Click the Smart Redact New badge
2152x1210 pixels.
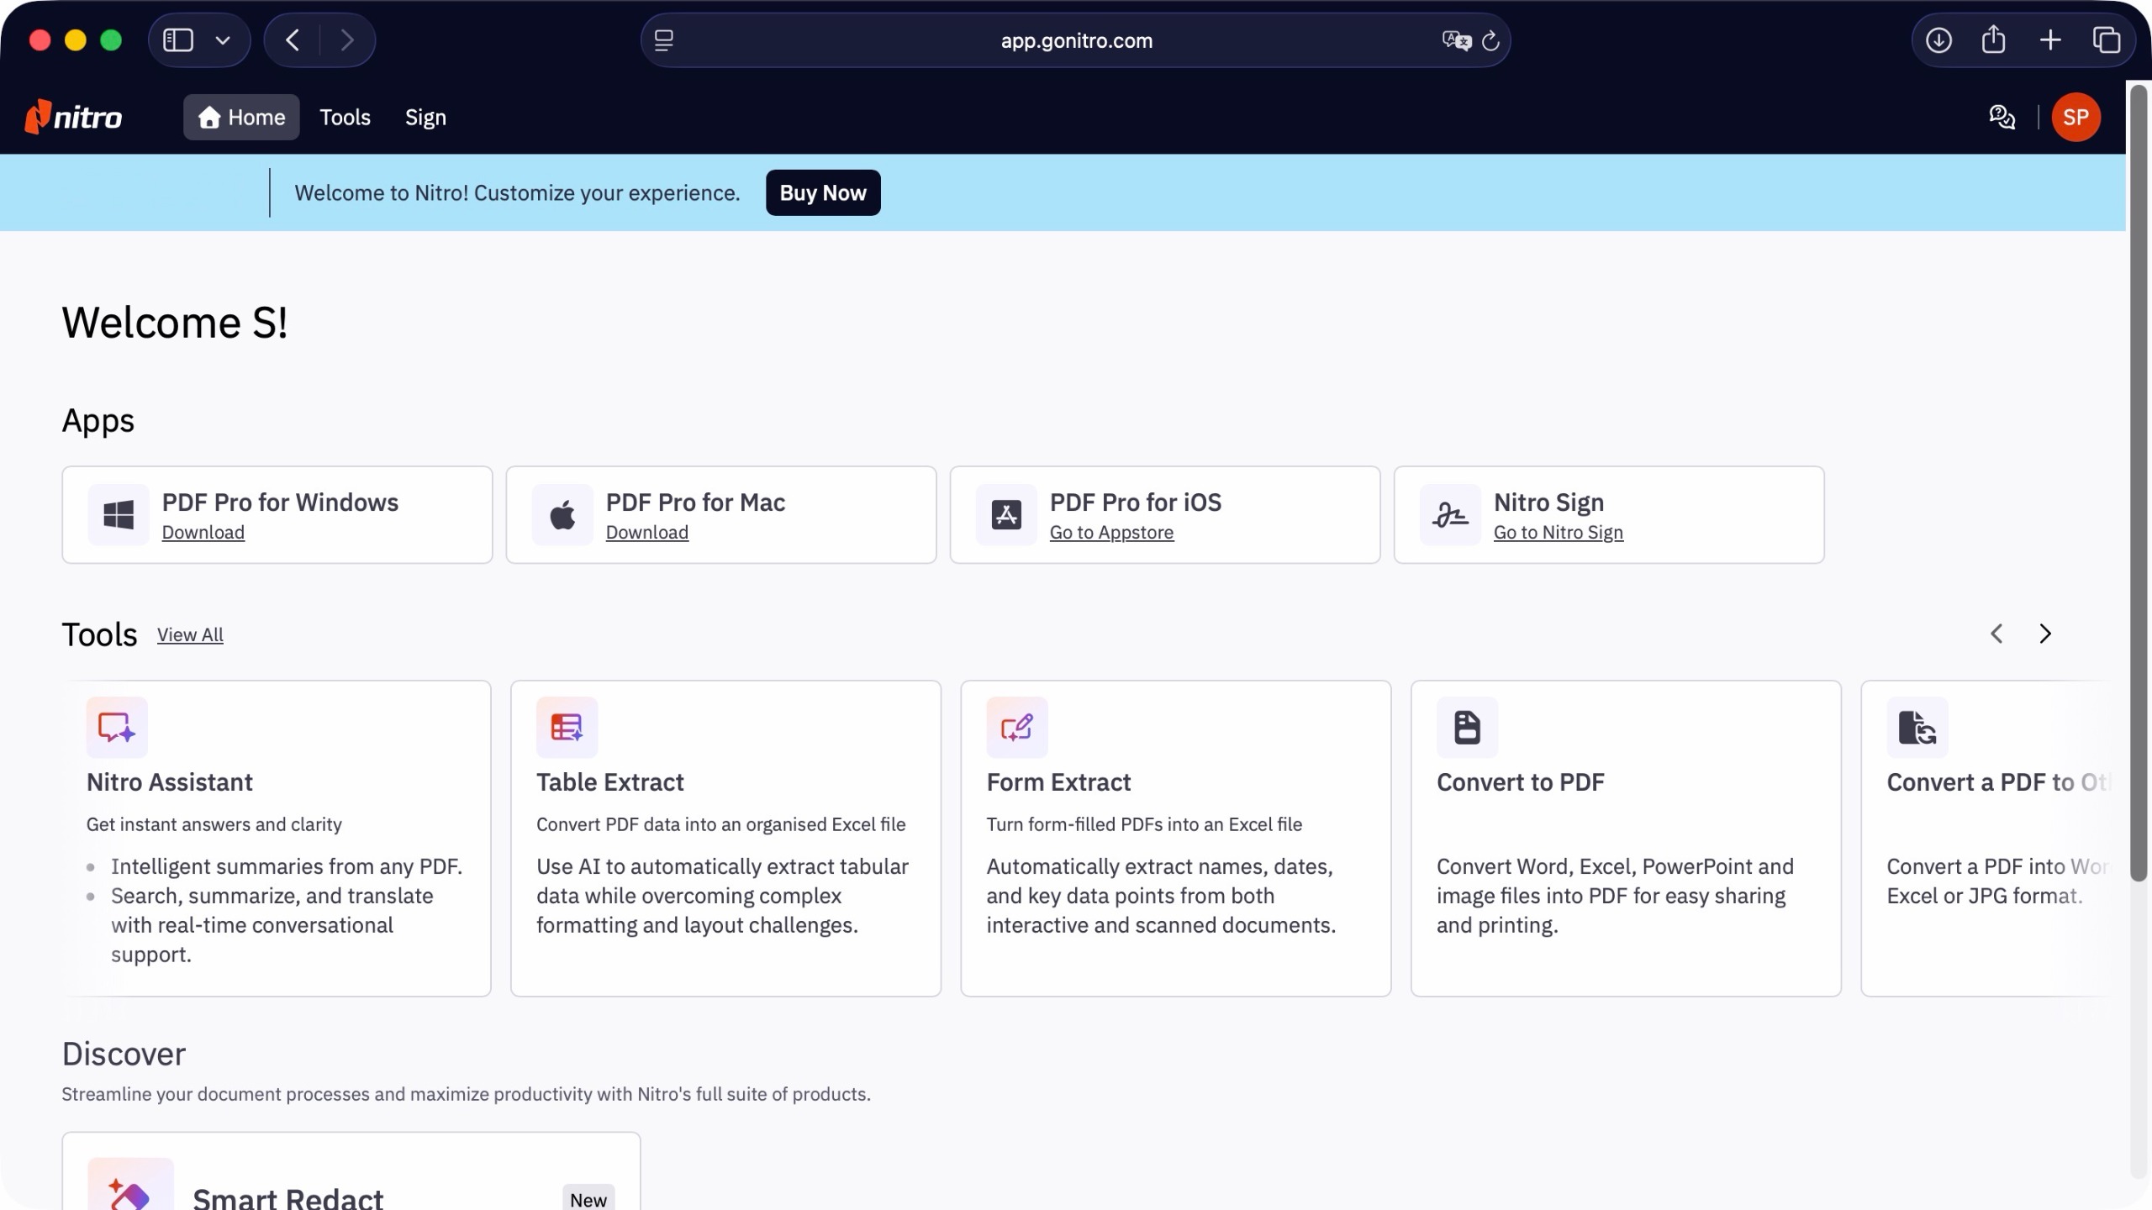588,1198
